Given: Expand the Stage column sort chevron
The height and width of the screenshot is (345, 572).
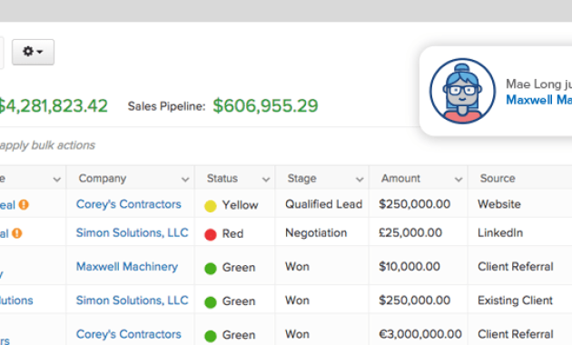Looking at the screenshot, I should (x=360, y=179).
